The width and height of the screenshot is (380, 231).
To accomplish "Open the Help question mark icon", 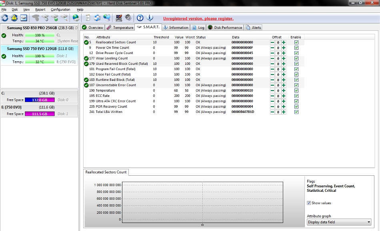I will (140, 18).
